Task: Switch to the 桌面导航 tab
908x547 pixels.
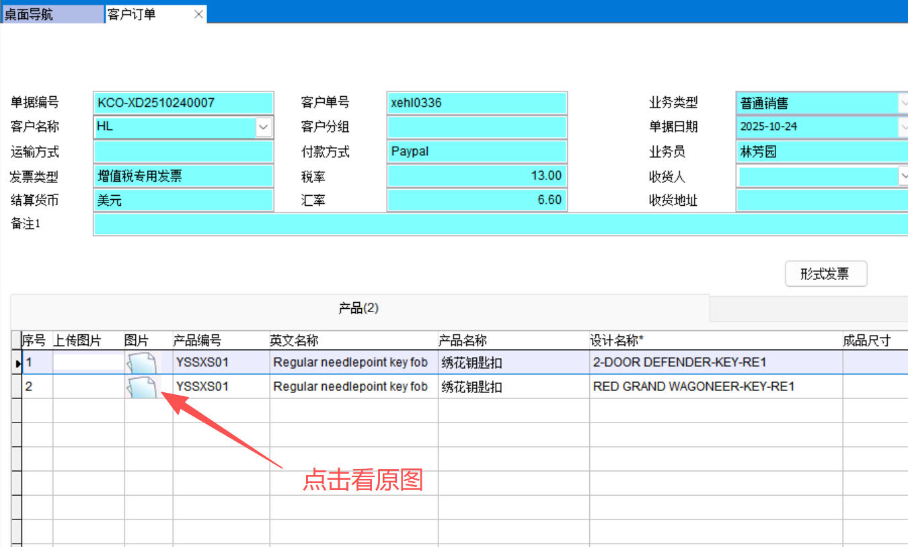Action: point(52,14)
